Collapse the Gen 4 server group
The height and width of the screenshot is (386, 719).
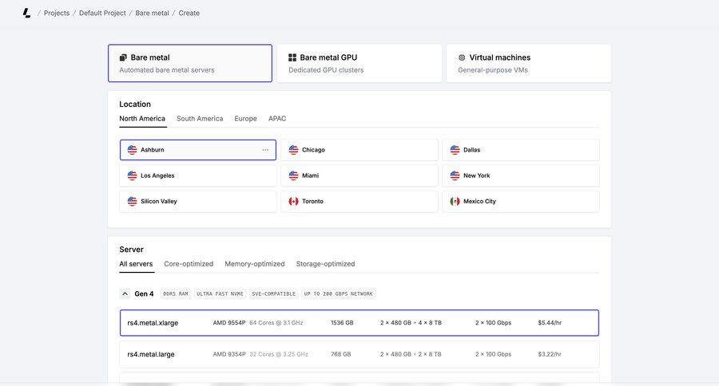125,293
